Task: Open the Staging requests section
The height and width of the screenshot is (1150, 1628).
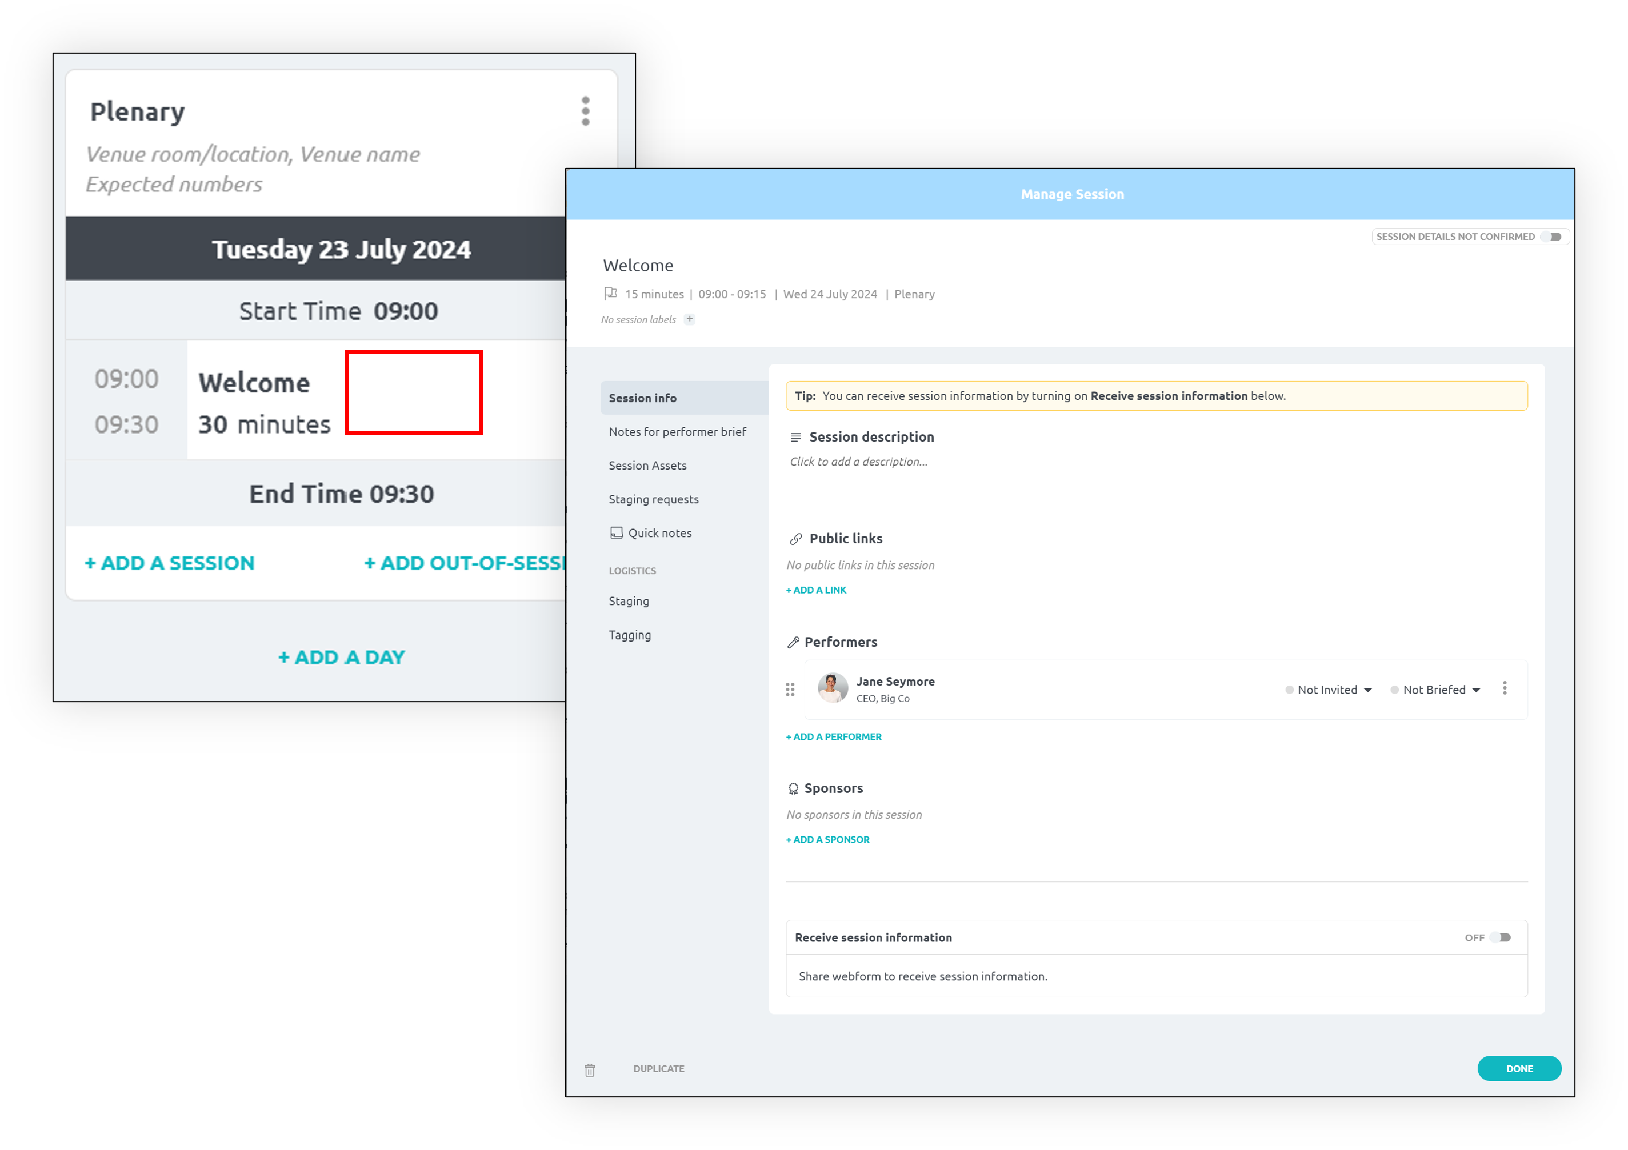Action: click(653, 499)
